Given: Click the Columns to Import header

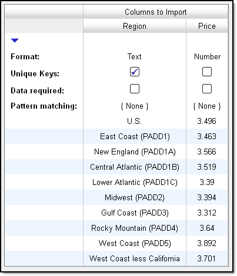Looking at the screenshot, I should point(156,12).
